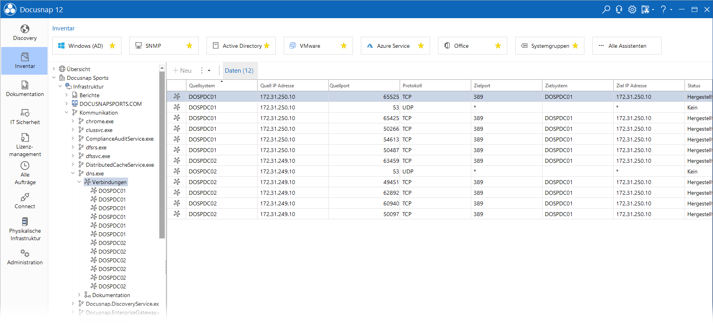Collapse the Verbindungen tree node
Screen dimensions: 713x335
[x=80, y=182]
